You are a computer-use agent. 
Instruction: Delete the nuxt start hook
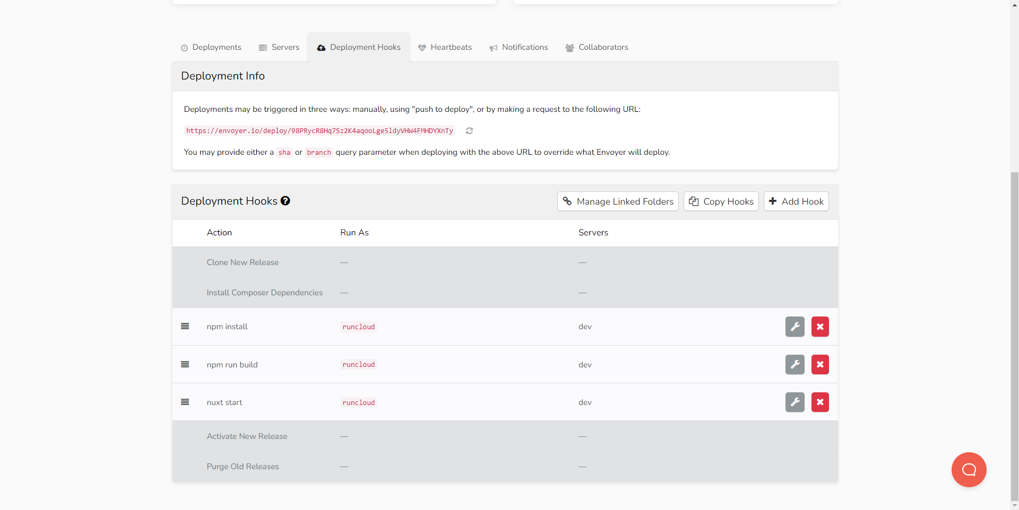(x=820, y=402)
